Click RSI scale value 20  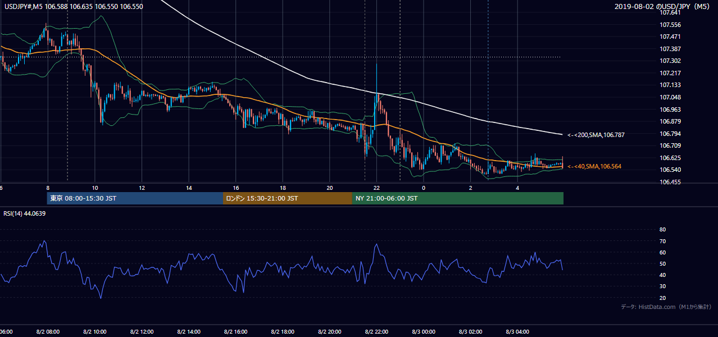pyautogui.click(x=662, y=298)
